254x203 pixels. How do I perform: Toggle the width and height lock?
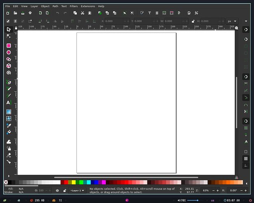coord(193,21)
